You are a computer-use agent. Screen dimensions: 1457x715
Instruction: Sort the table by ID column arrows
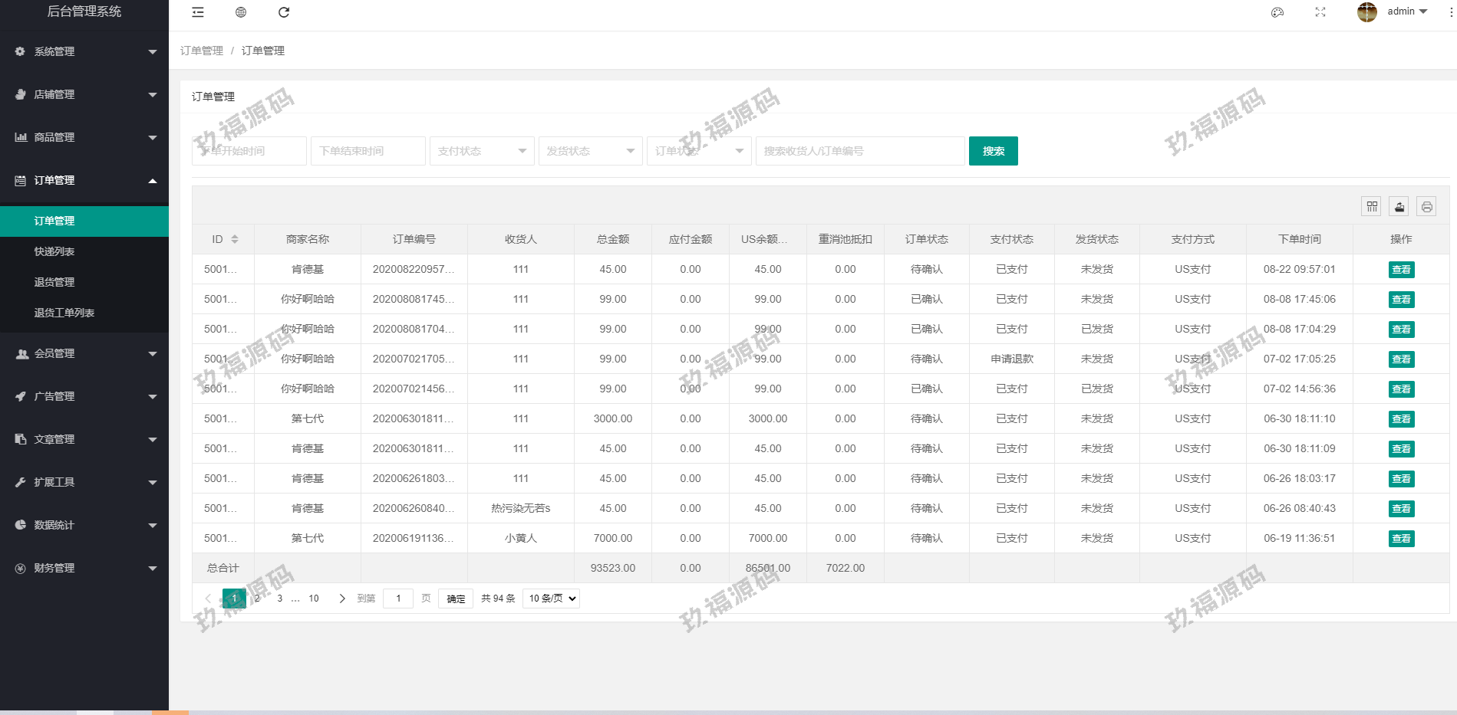click(235, 239)
